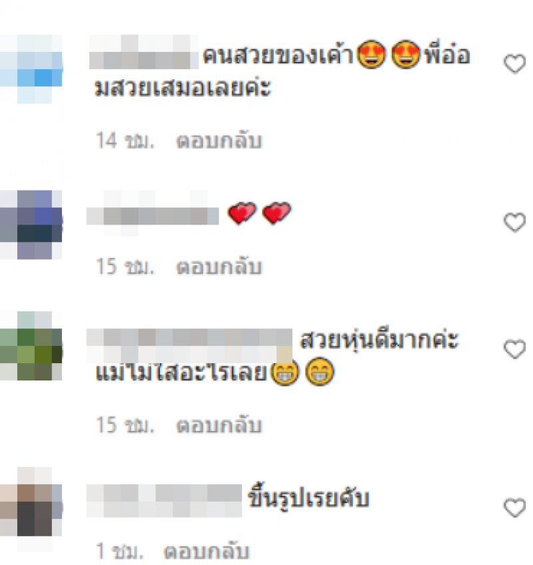Click 'ตอบกลับ' beside the 14 ชม. timestamp
The height and width of the screenshot is (565, 533).
coord(219,141)
